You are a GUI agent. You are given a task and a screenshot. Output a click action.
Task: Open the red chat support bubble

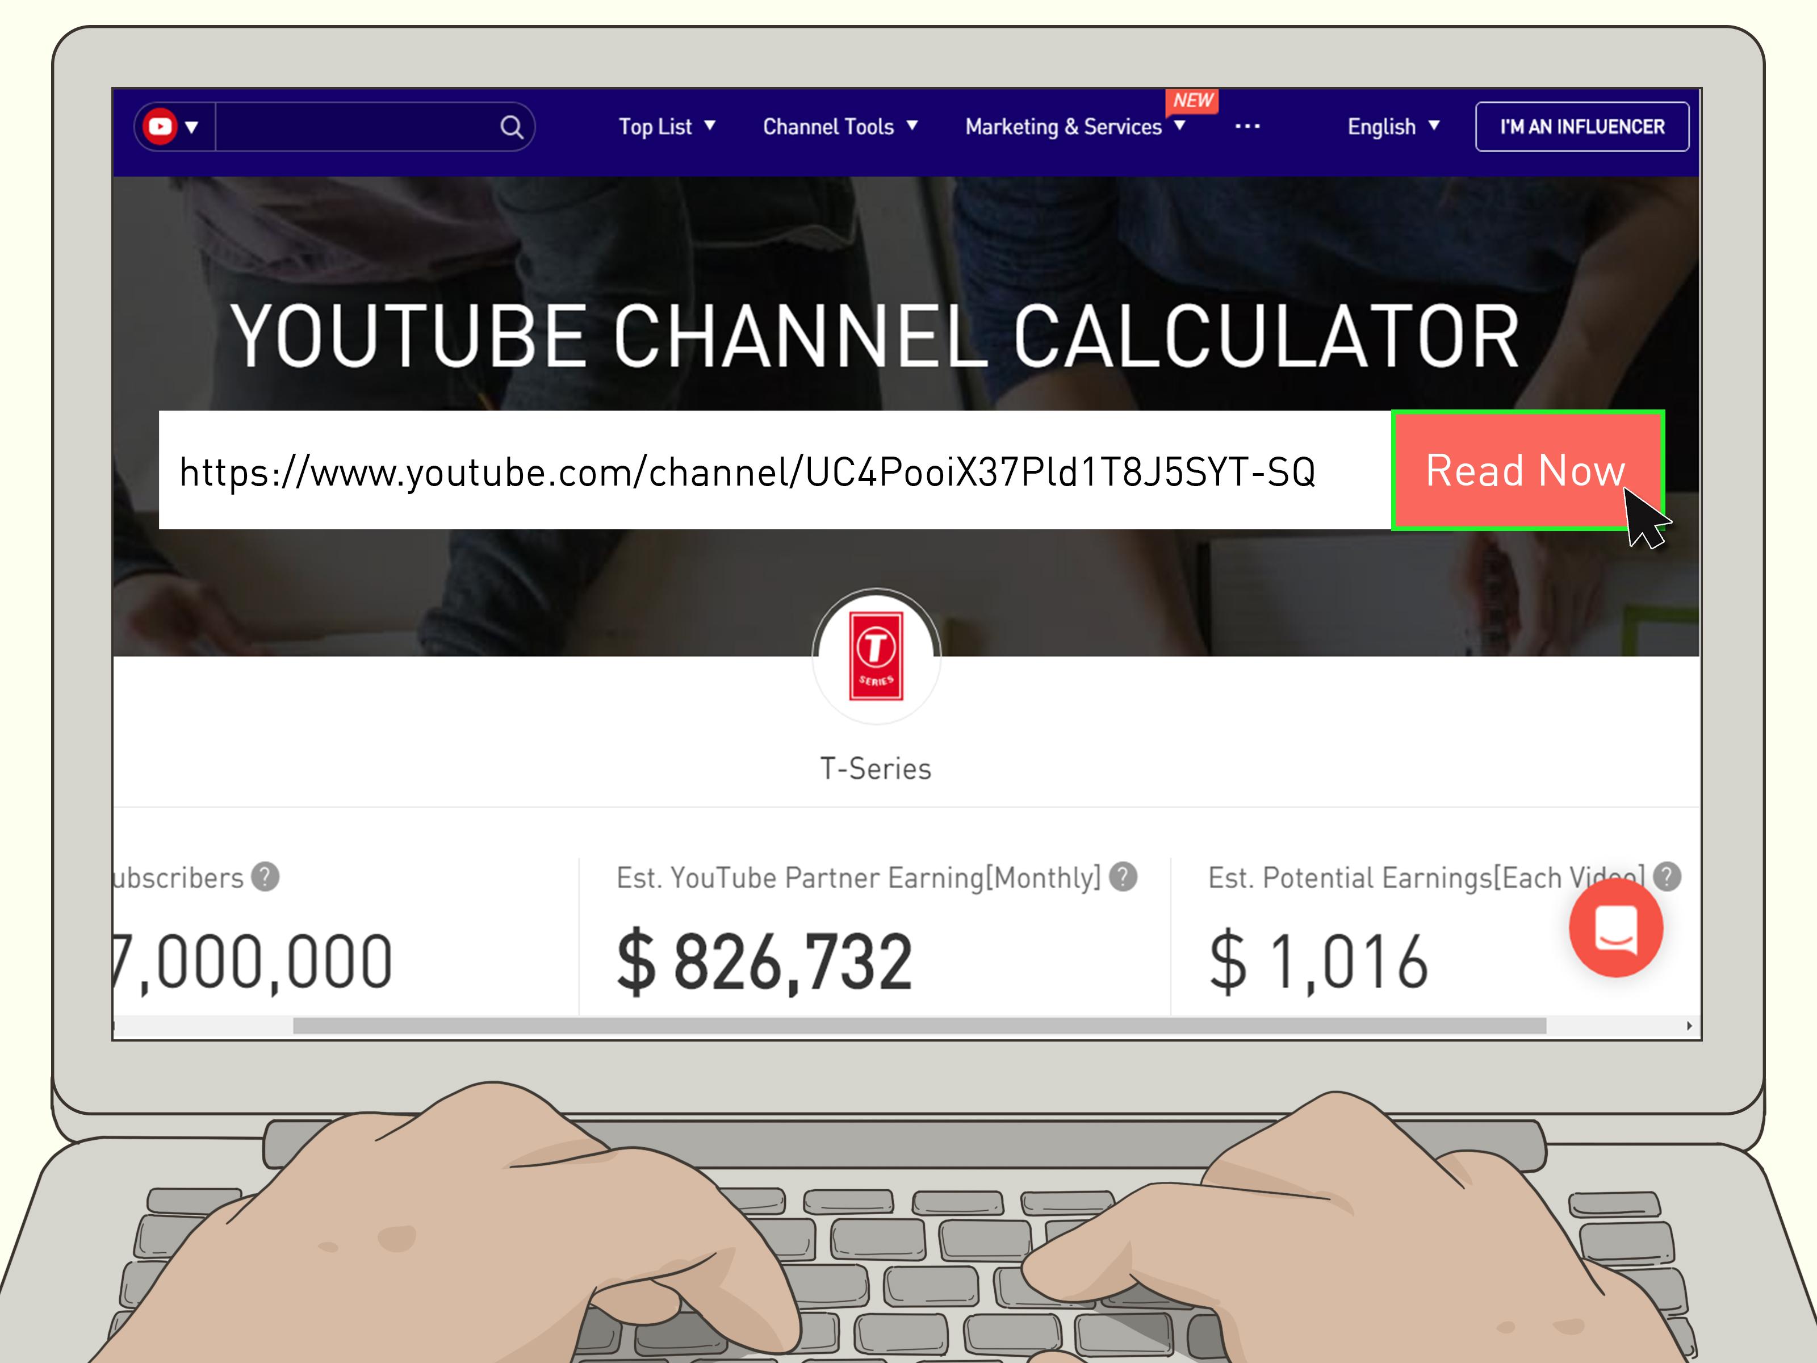click(x=1616, y=929)
